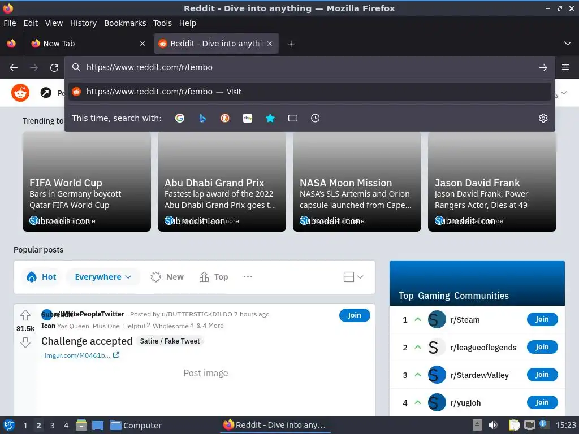Open the Jason David Frank card
Screen dimensions: 579x434
pos(492,182)
